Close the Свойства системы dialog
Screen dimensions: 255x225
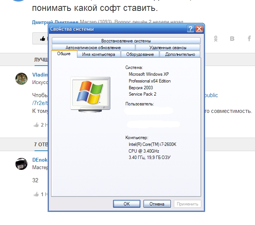pos(199,29)
